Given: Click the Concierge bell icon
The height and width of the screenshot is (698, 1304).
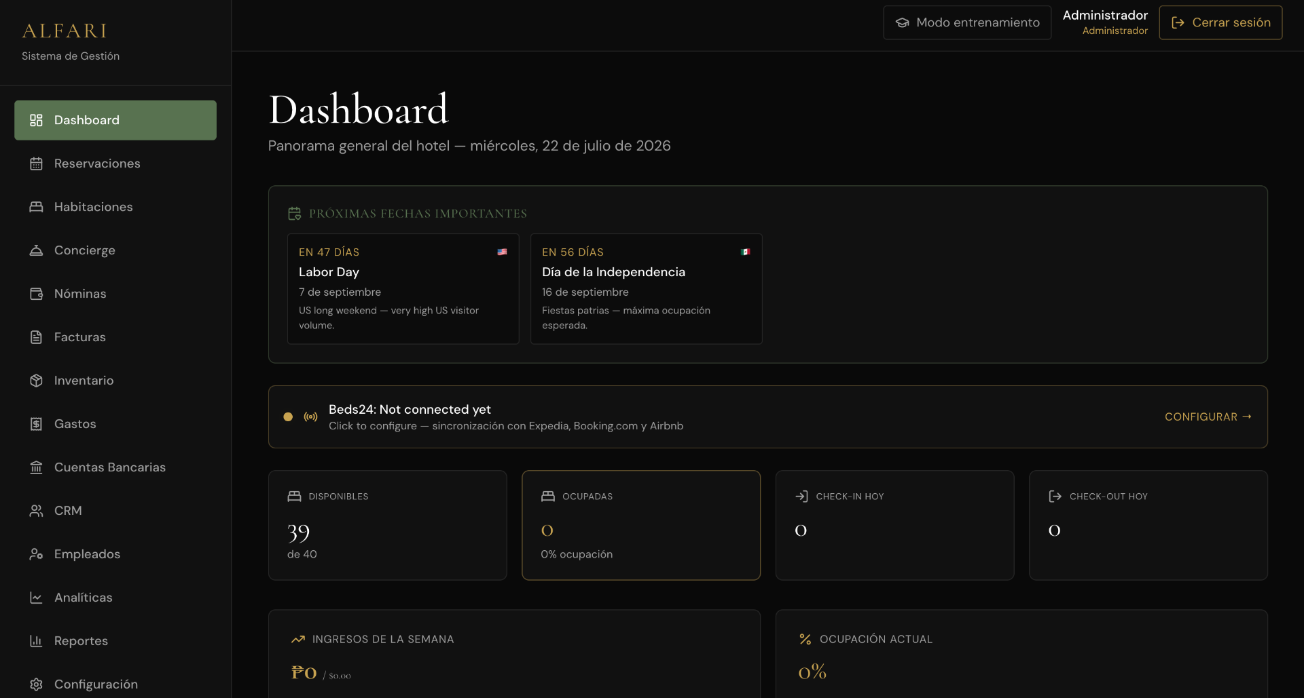Looking at the screenshot, I should pos(36,250).
